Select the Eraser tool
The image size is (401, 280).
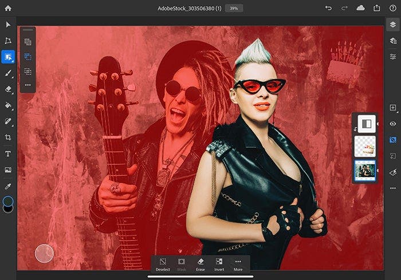8,89
